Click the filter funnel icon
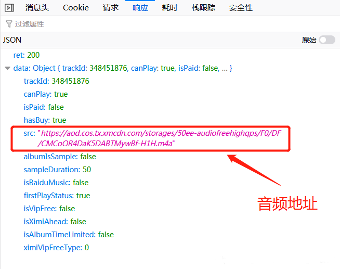The image size is (340, 269). pos(9,24)
